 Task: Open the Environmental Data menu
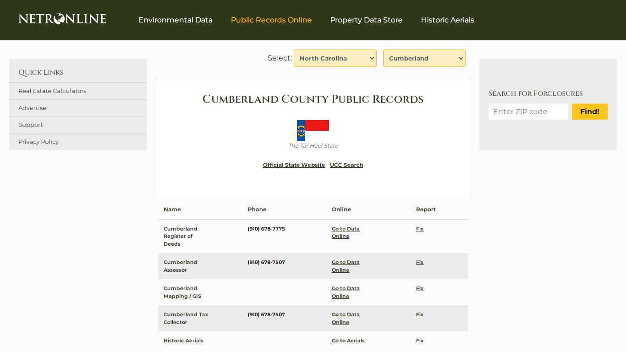(176, 20)
